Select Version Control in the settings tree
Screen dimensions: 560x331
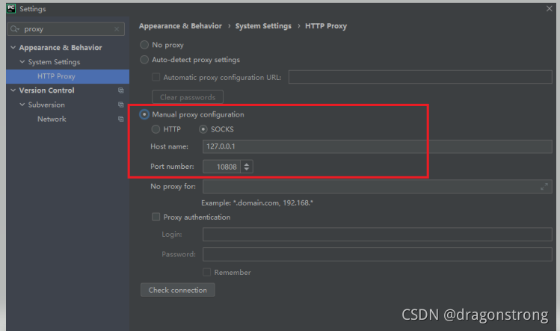[47, 90]
